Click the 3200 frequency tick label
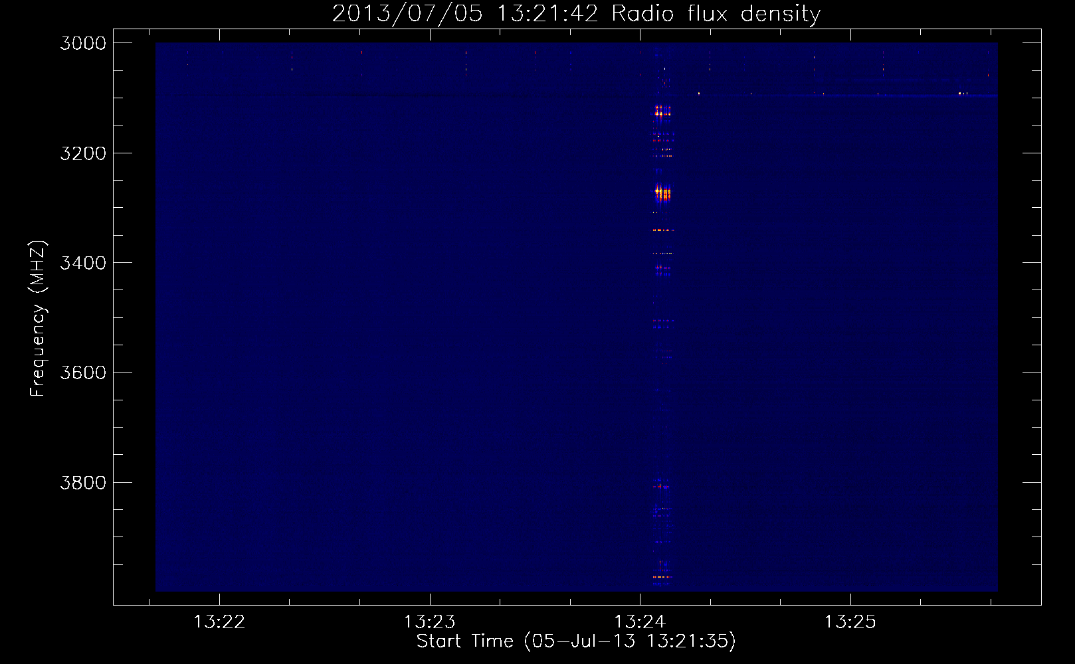This screenshot has height=664, width=1075. pos(83,153)
